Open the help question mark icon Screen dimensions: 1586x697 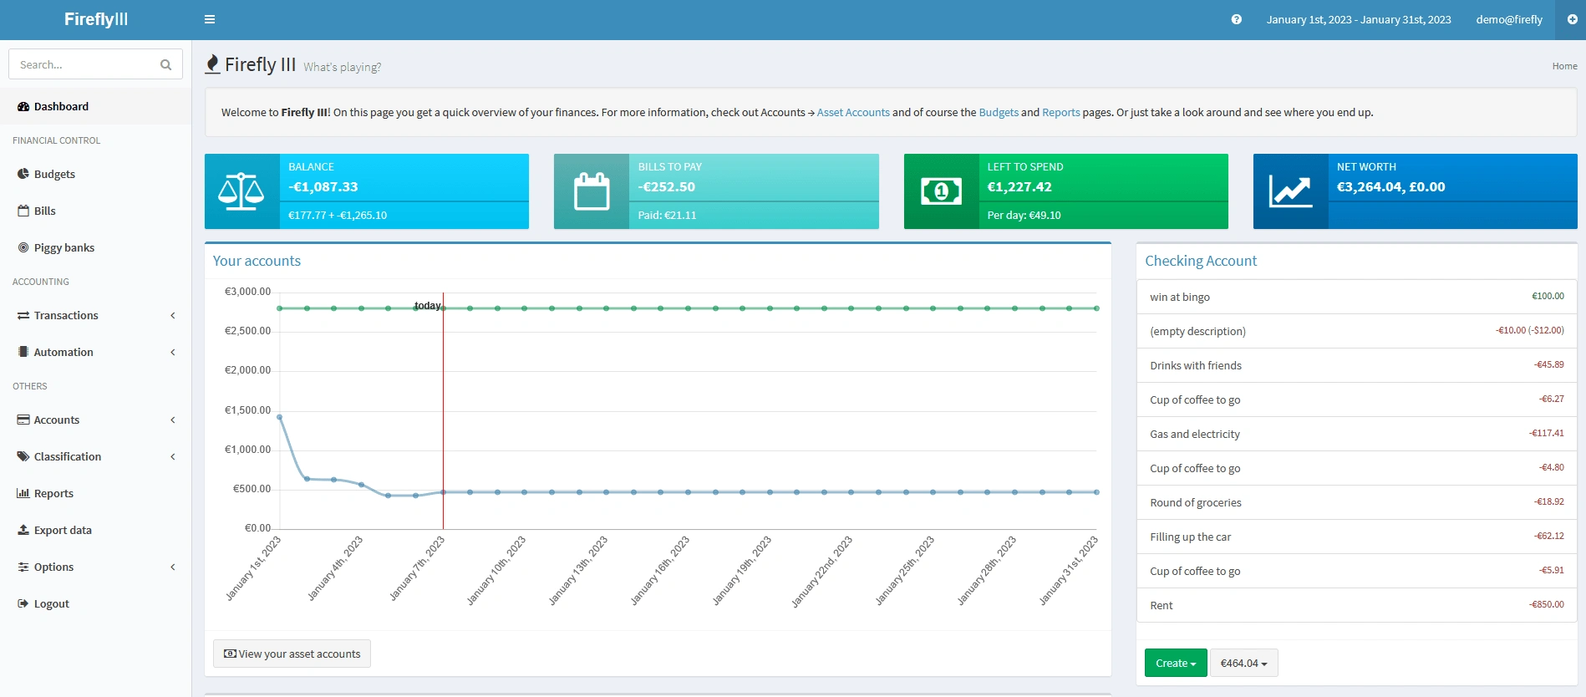(x=1237, y=19)
